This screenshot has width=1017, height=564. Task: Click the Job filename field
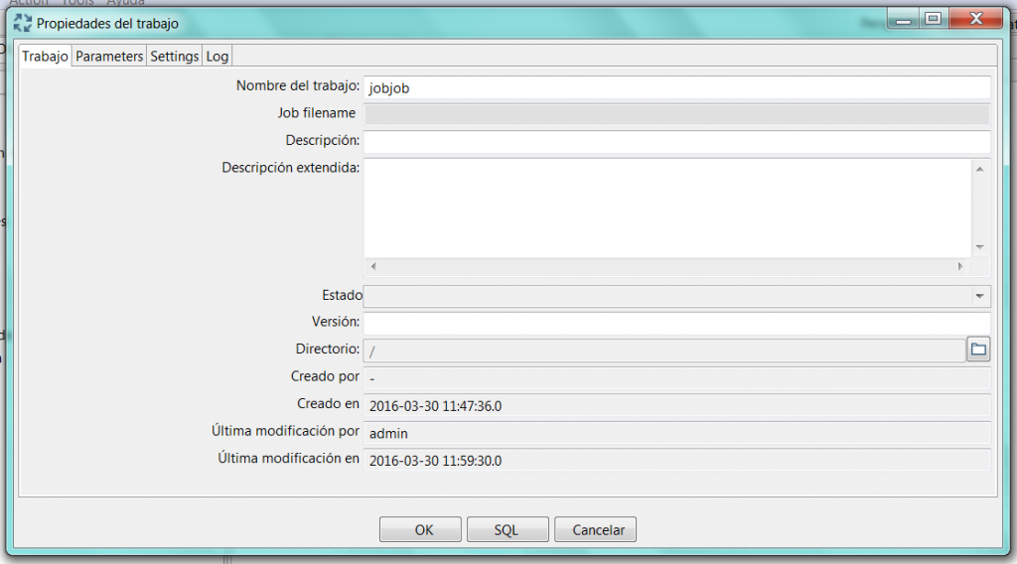(676, 115)
